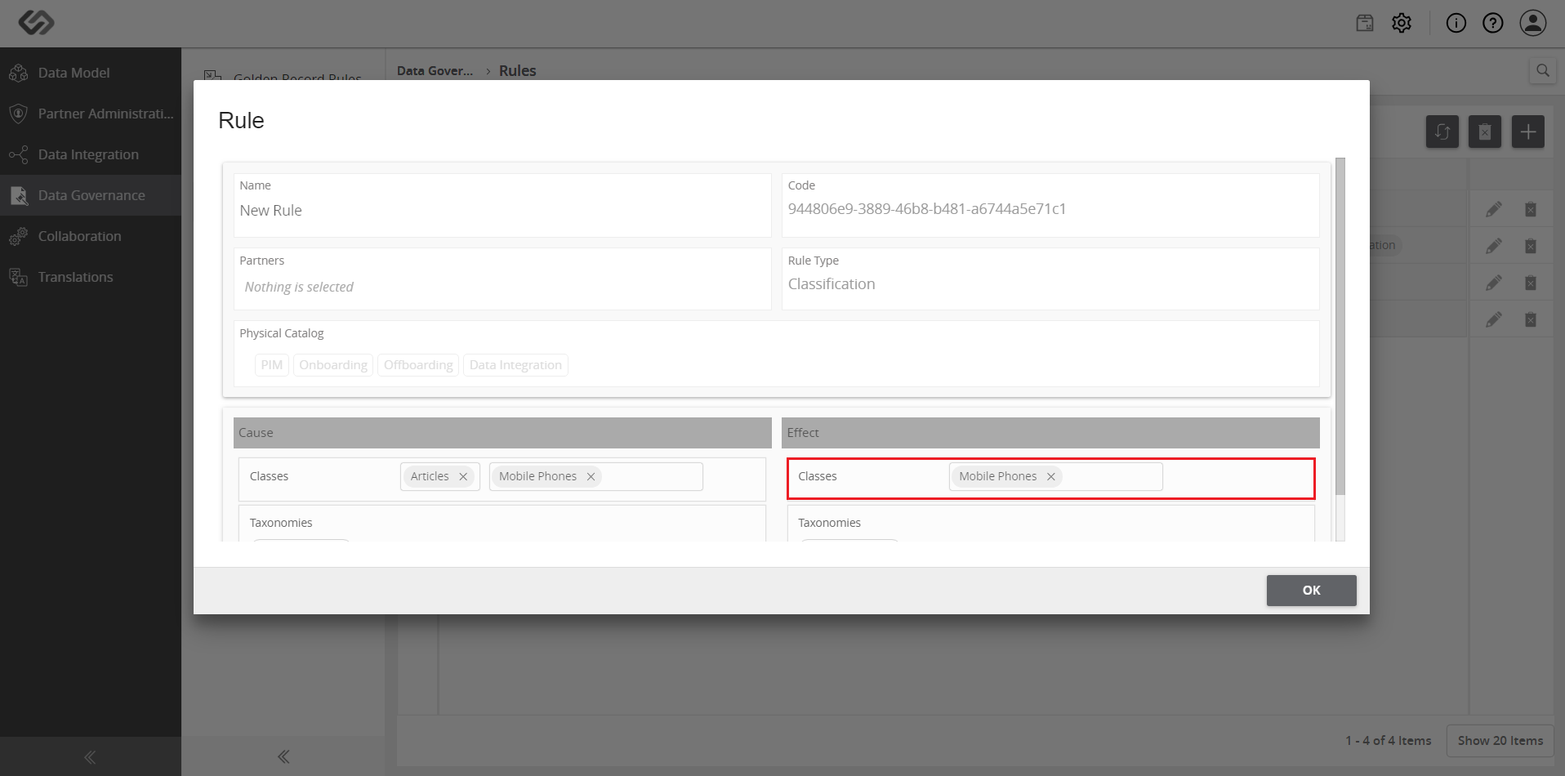Click the info circle icon
Viewport: 1565px width, 776px height.
pos(1456,23)
